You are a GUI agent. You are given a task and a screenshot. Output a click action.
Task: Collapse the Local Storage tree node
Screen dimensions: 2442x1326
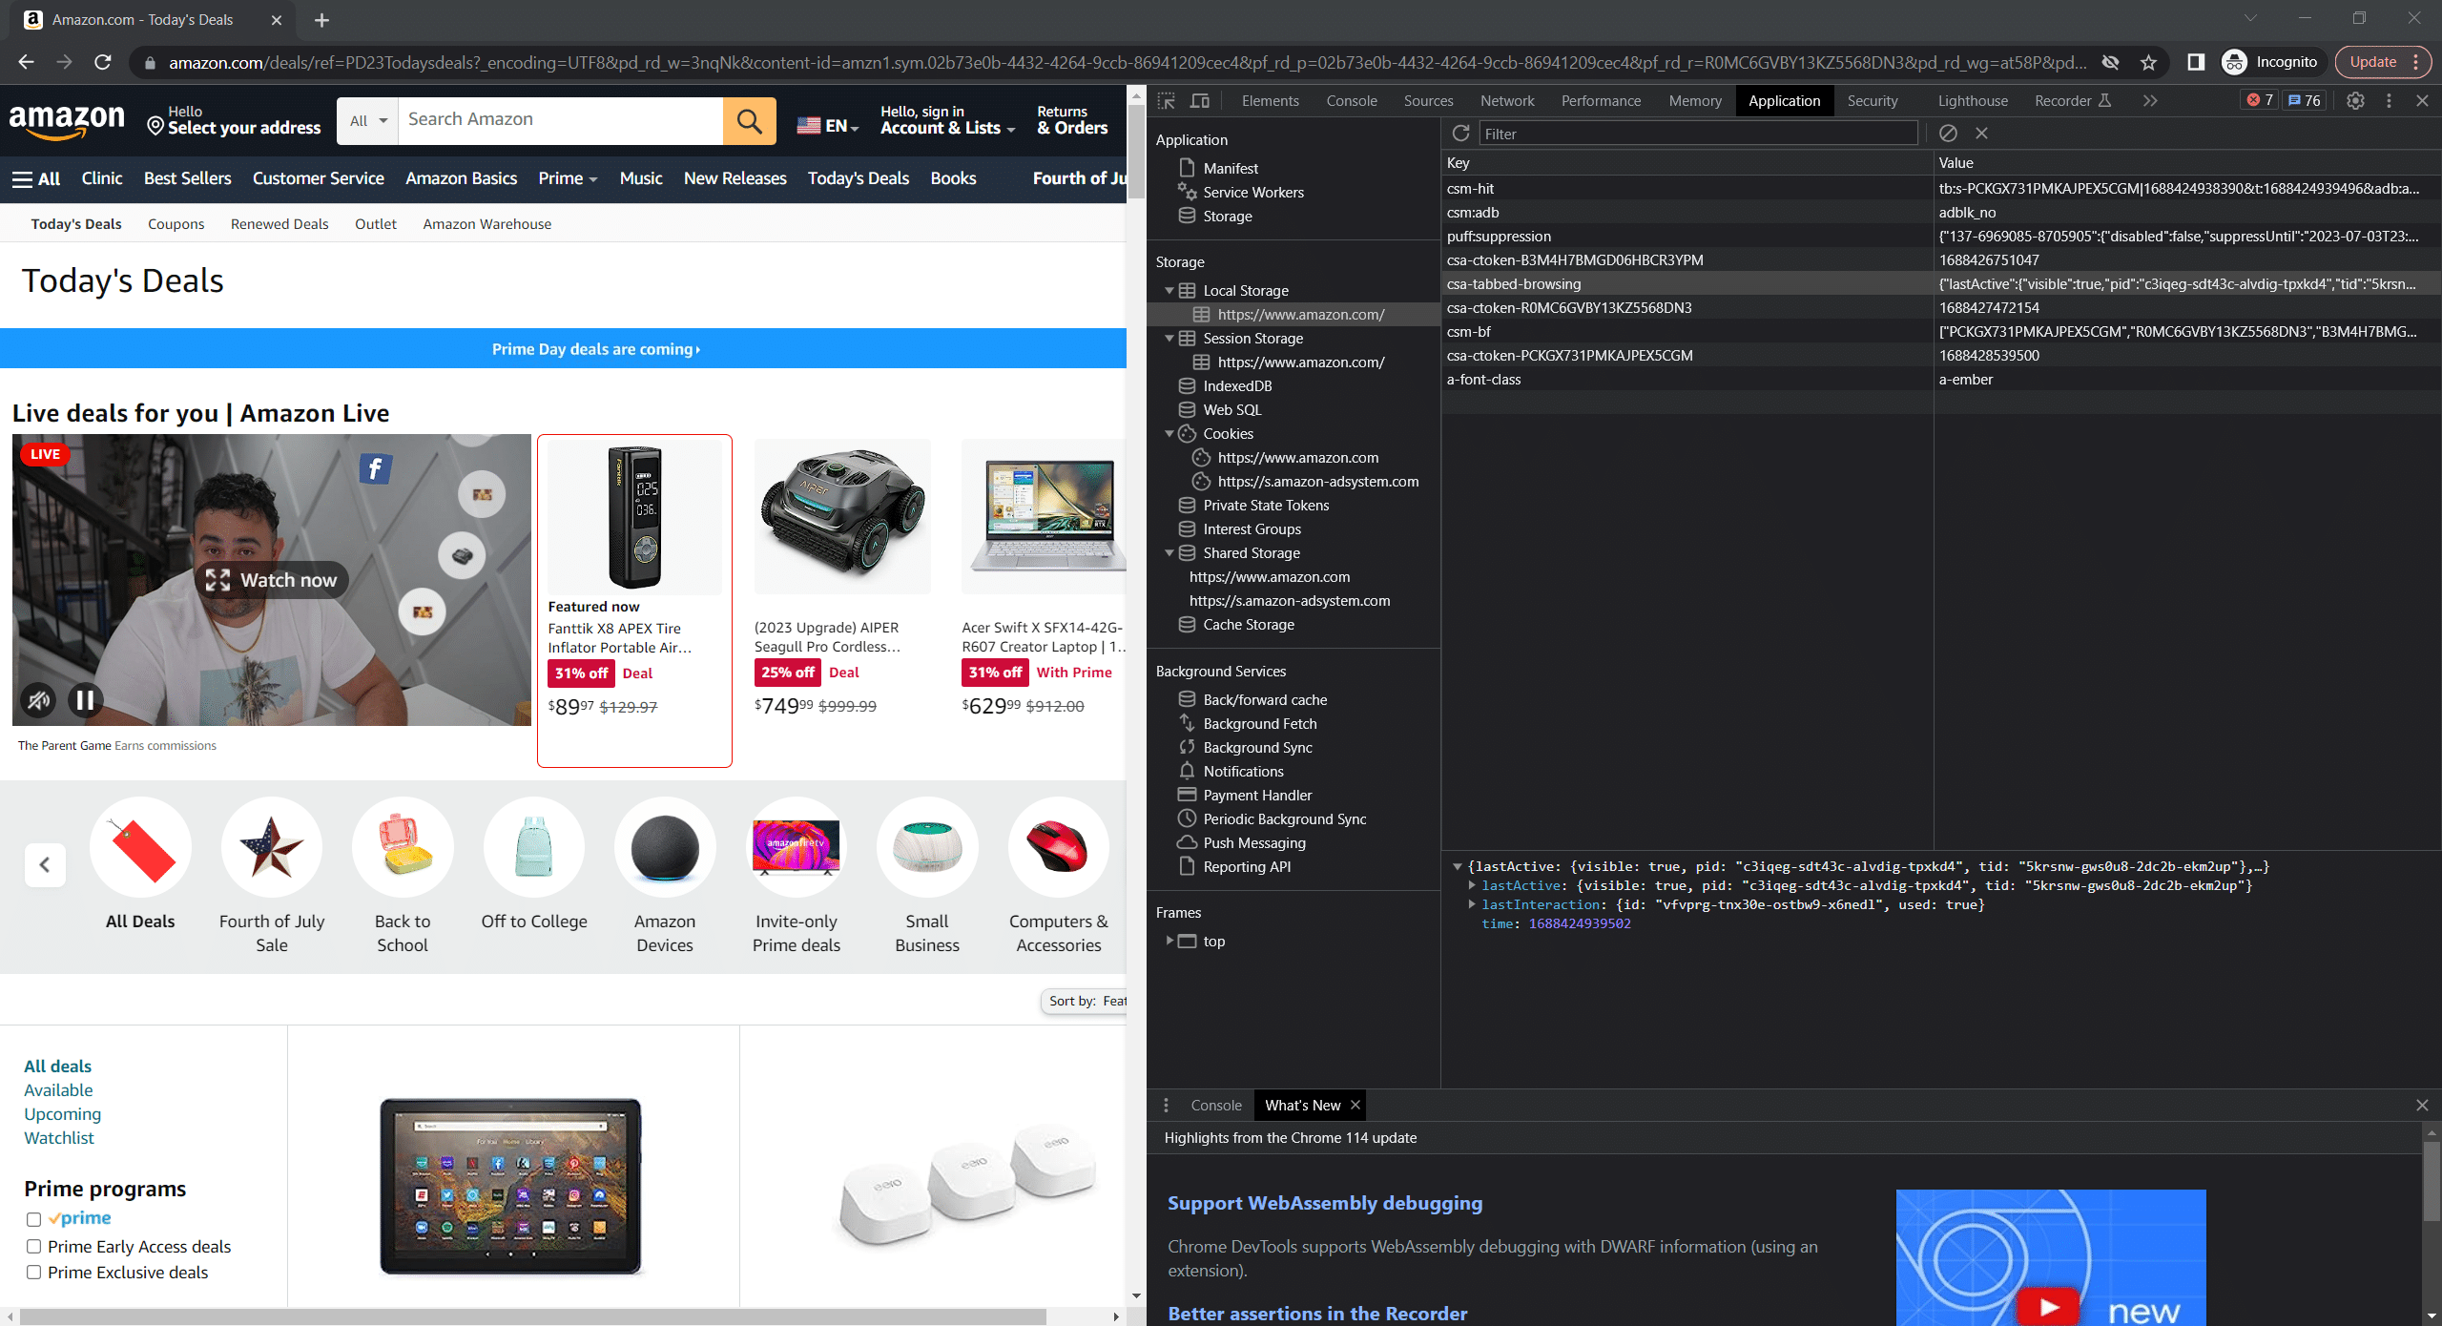[x=1169, y=290]
